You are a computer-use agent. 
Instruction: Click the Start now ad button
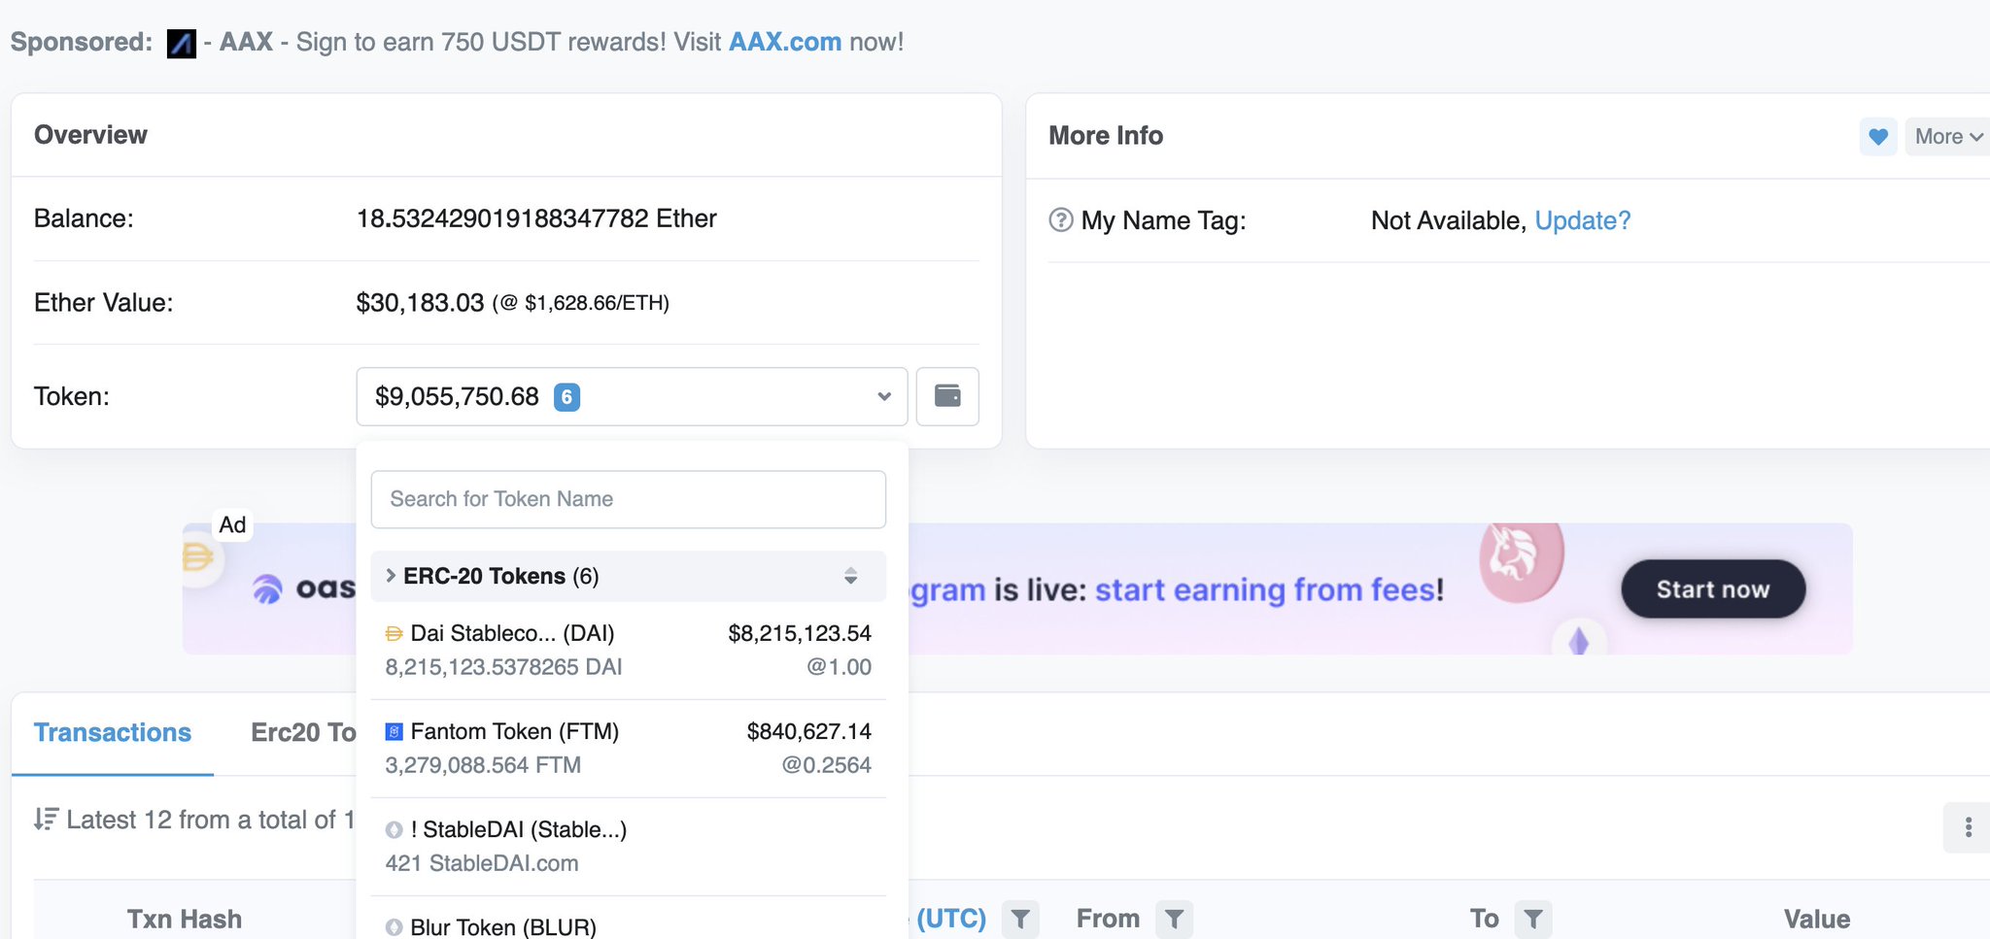[1713, 589]
